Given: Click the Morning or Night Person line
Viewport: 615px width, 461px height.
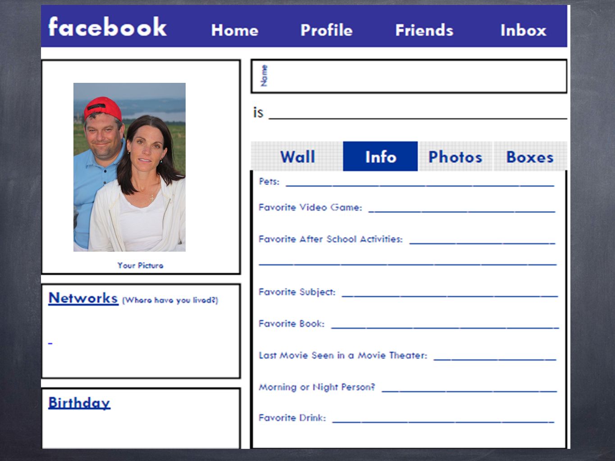Looking at the screenshot, I should [469, 391].
